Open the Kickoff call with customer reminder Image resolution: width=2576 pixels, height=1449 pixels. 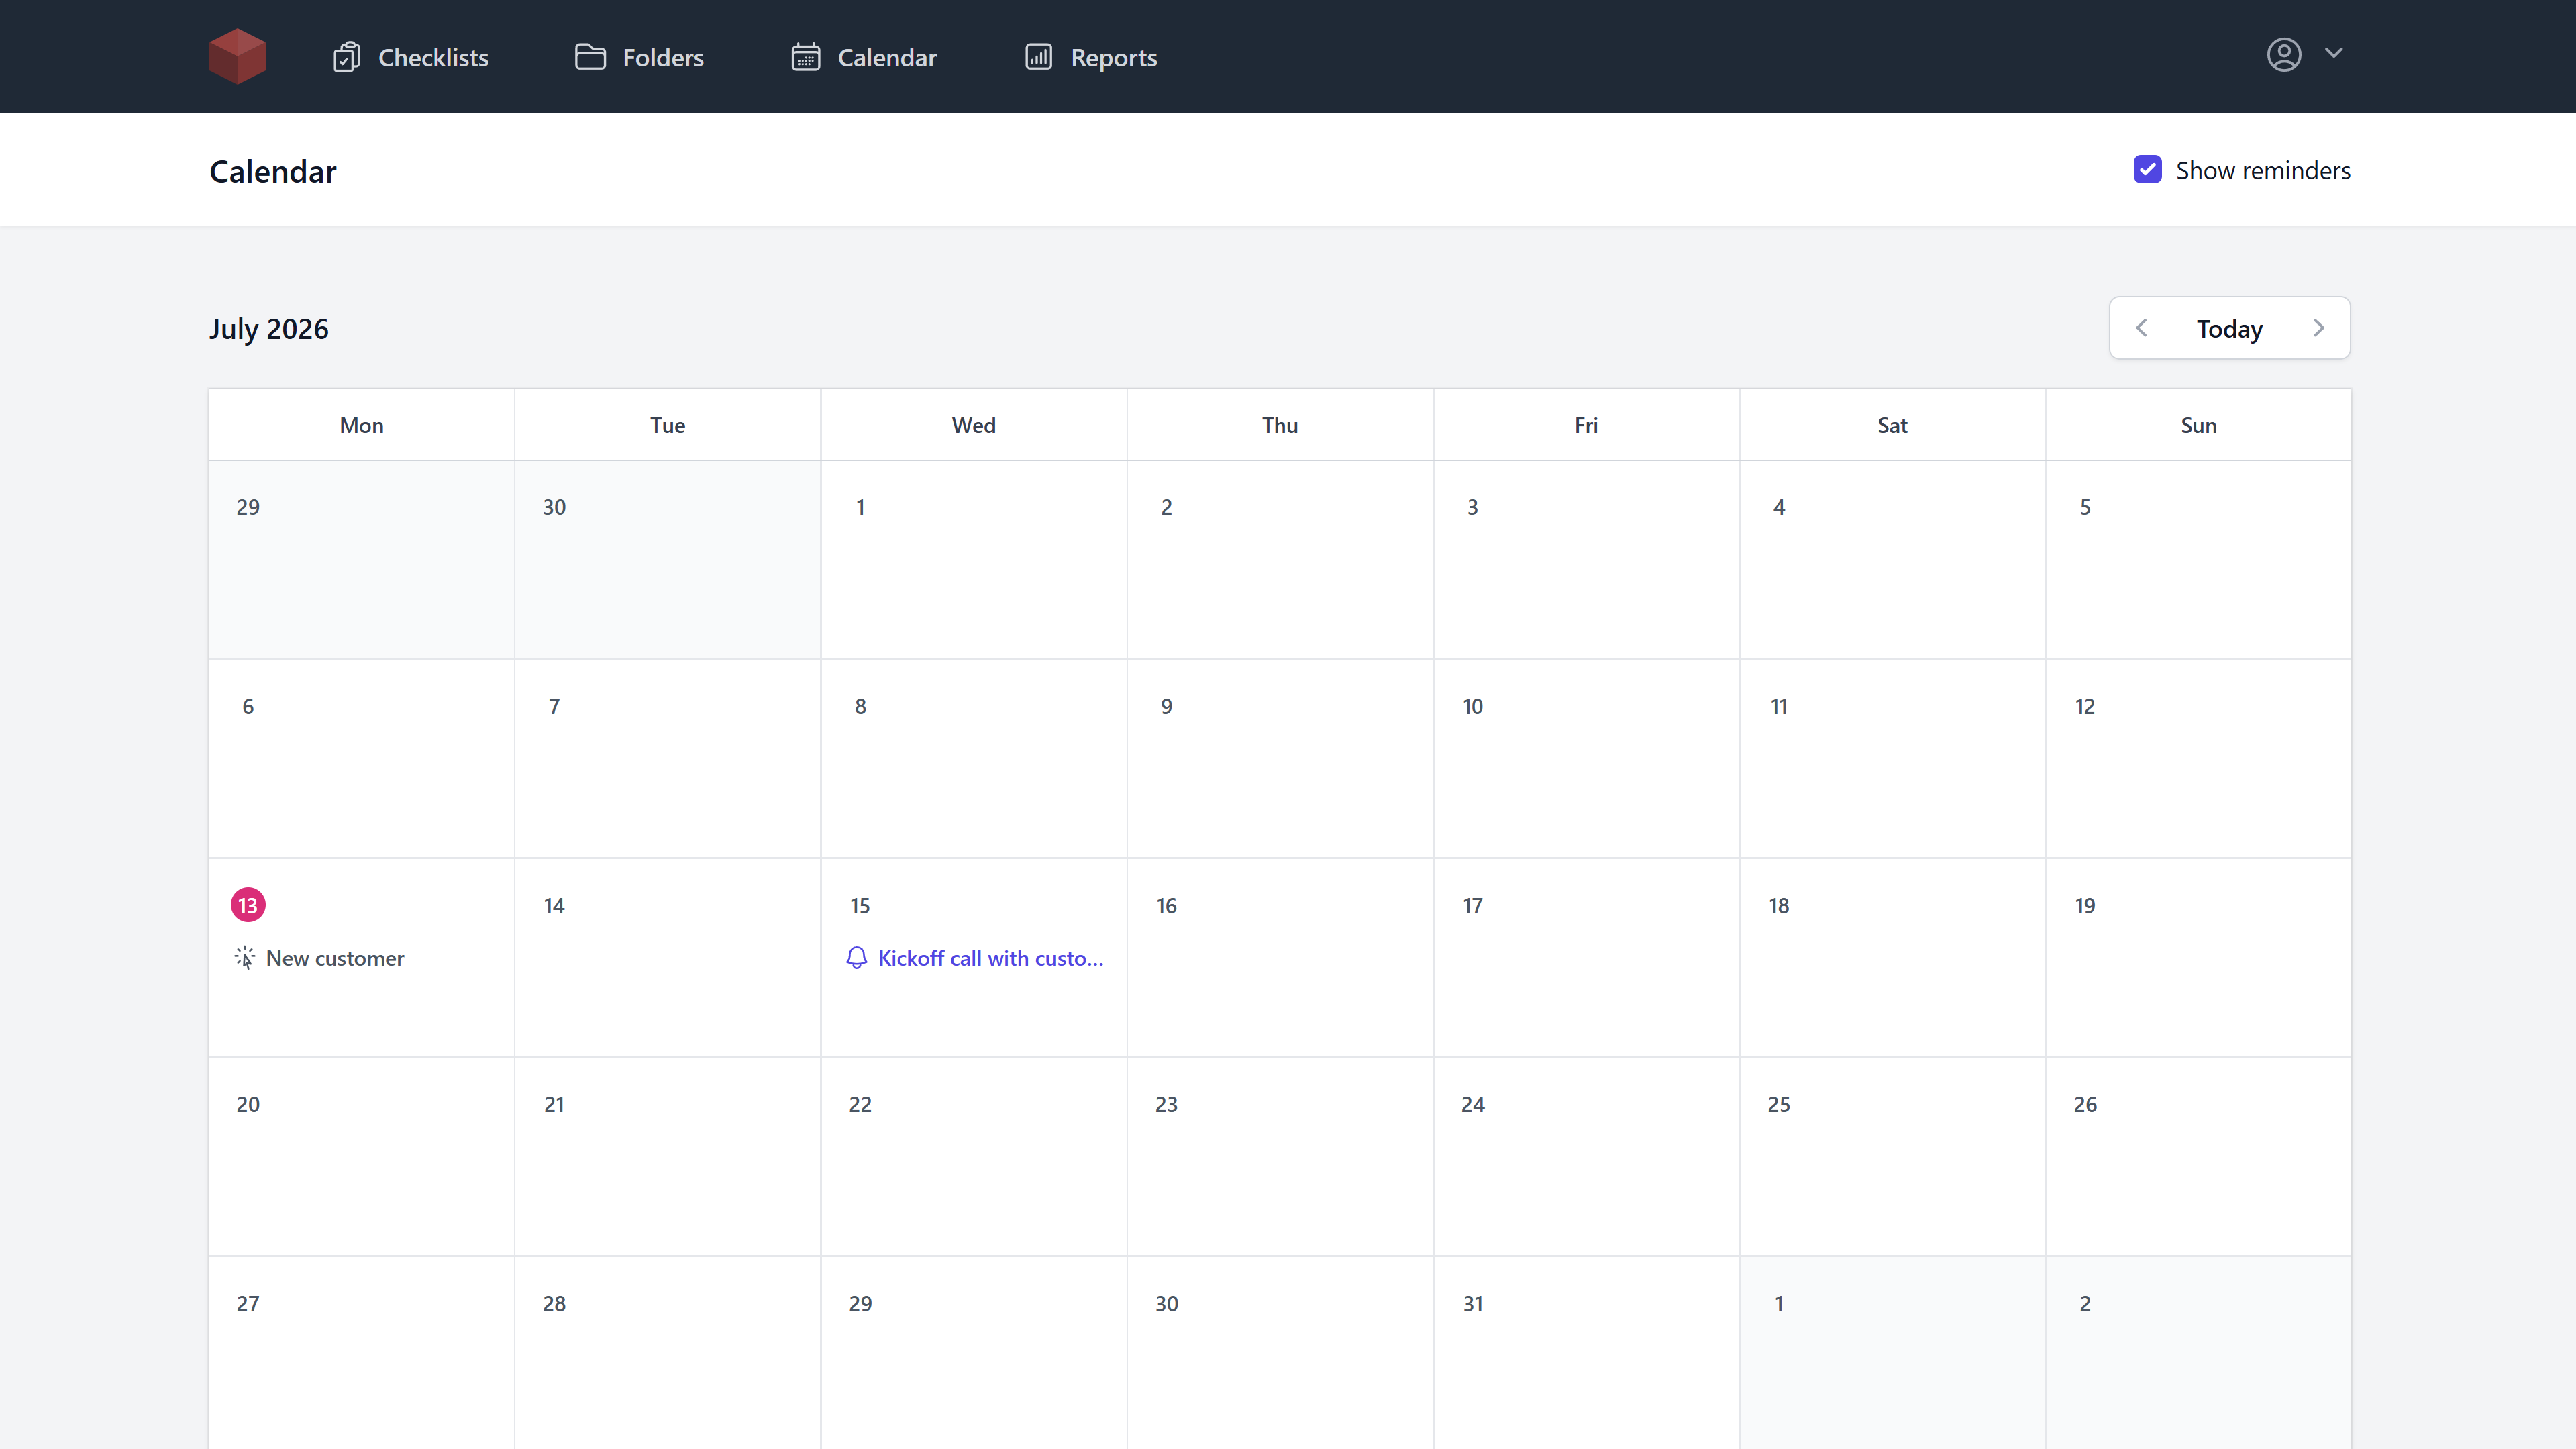pos(975,958)
